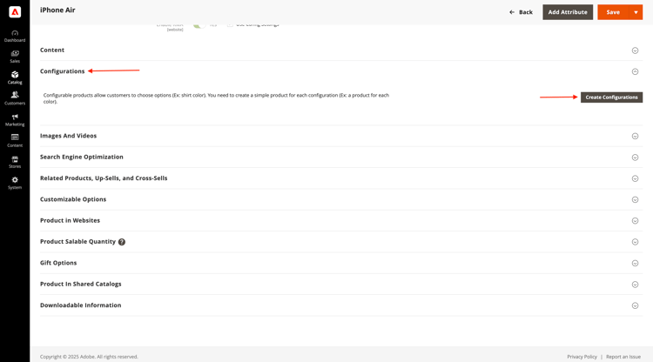
Task: Click the iPhone Air page title
Action: click(57, 10)
